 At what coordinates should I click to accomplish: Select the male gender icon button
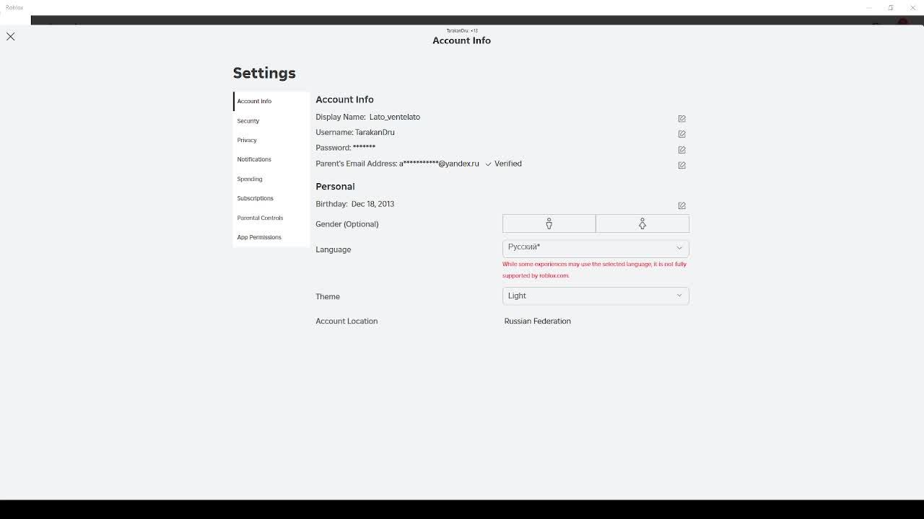(549, 223)
